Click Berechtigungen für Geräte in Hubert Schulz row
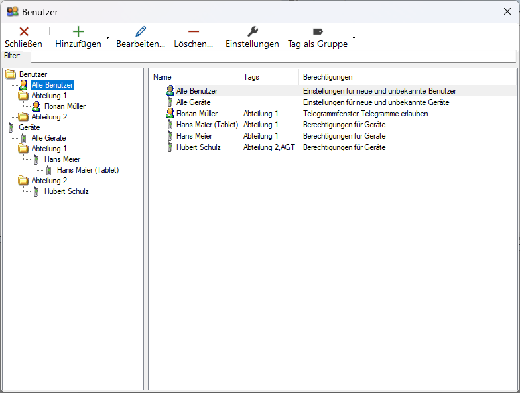 pos(344,147)
